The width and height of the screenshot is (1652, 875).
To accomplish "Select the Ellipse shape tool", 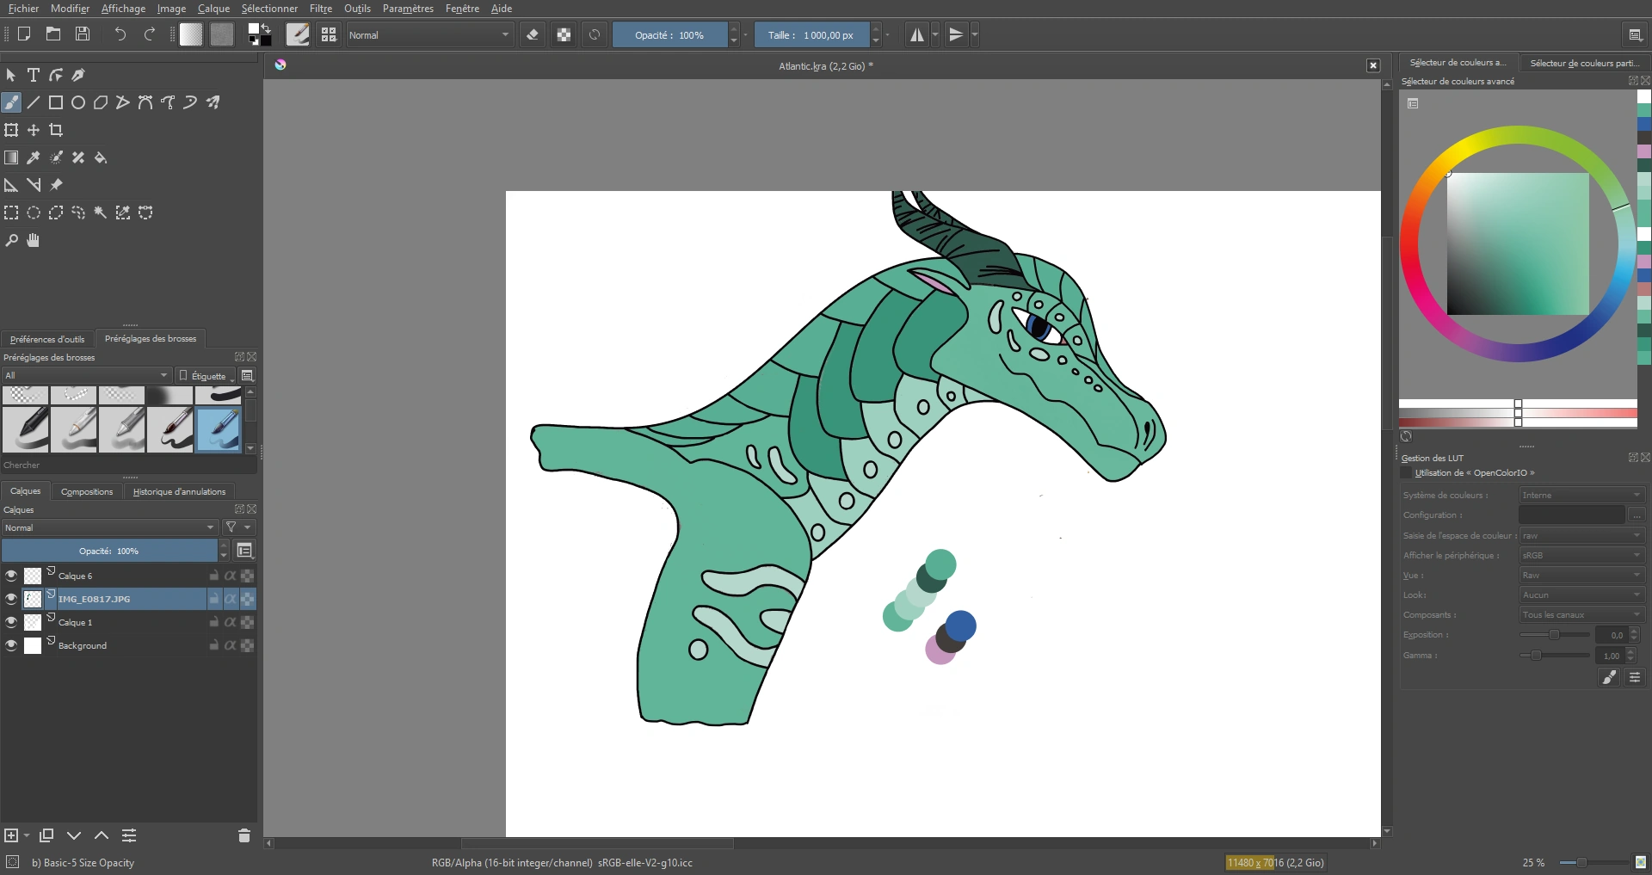I will tap(78, 102).
